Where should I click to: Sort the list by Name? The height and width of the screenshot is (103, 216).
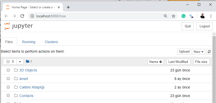(156, 62)
